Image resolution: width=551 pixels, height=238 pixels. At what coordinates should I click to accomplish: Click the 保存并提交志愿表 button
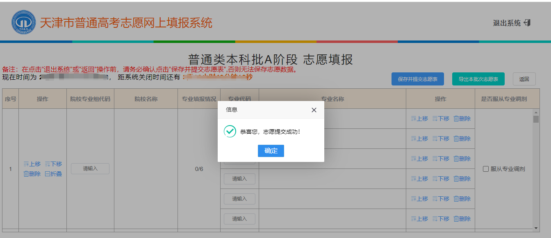click(x=417, y=79)
